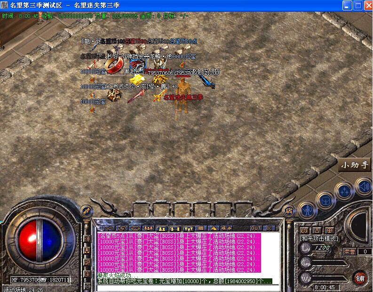The width and height of the screenshot is (373, 292).
Task: Click the 服务 service icon in toolbar
Action: (226, 228)
